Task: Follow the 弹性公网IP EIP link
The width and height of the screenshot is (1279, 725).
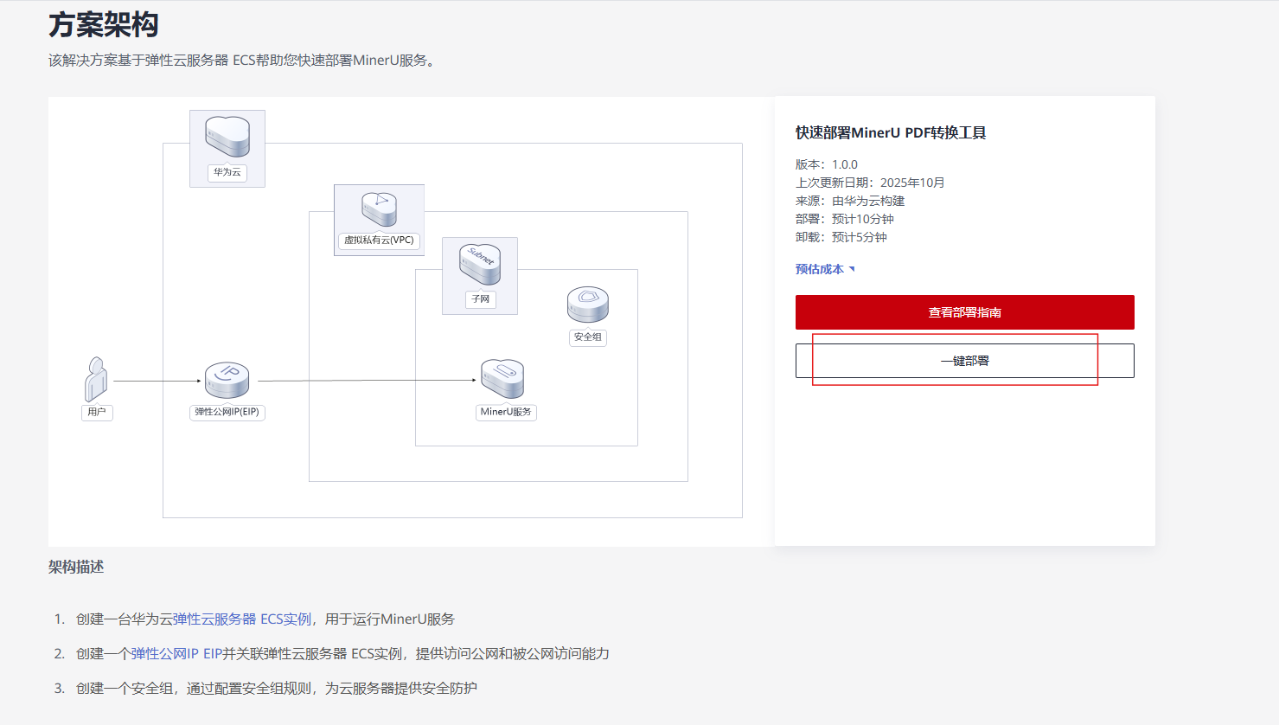Action: coord(176,654)
